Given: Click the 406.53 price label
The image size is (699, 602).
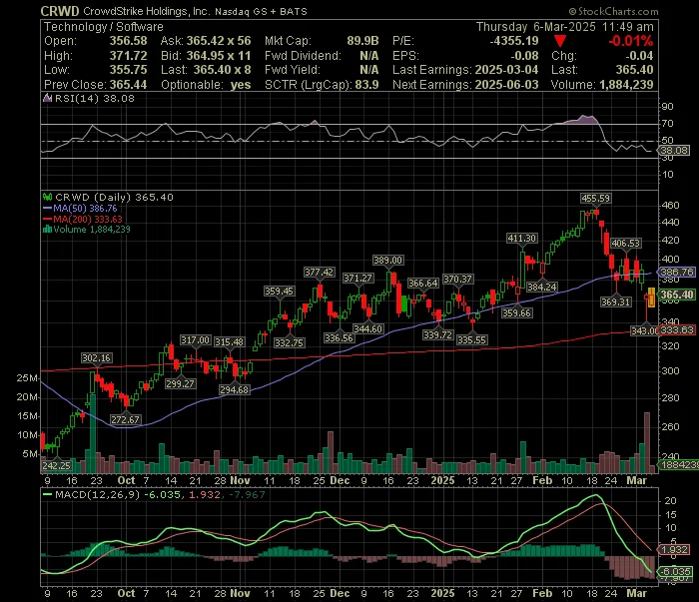Looking at the screenshot, I should click(625, 243).
